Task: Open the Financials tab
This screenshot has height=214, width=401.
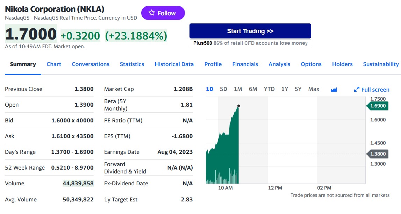Action: pos(245,64)
